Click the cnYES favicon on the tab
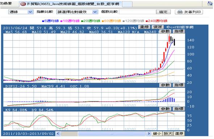 pos(23,4)
